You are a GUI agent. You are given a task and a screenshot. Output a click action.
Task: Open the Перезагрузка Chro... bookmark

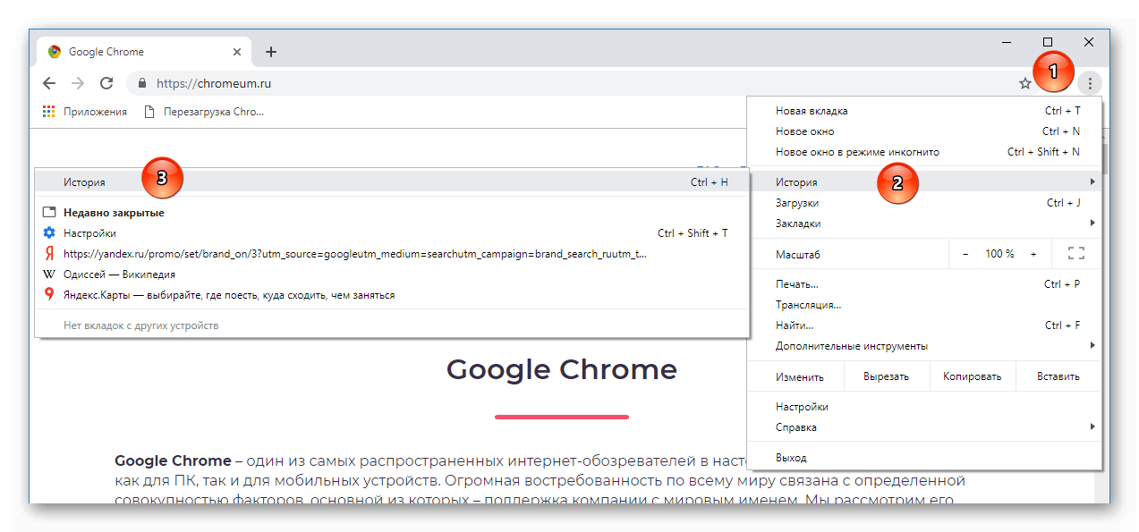(x=204, y=112)
